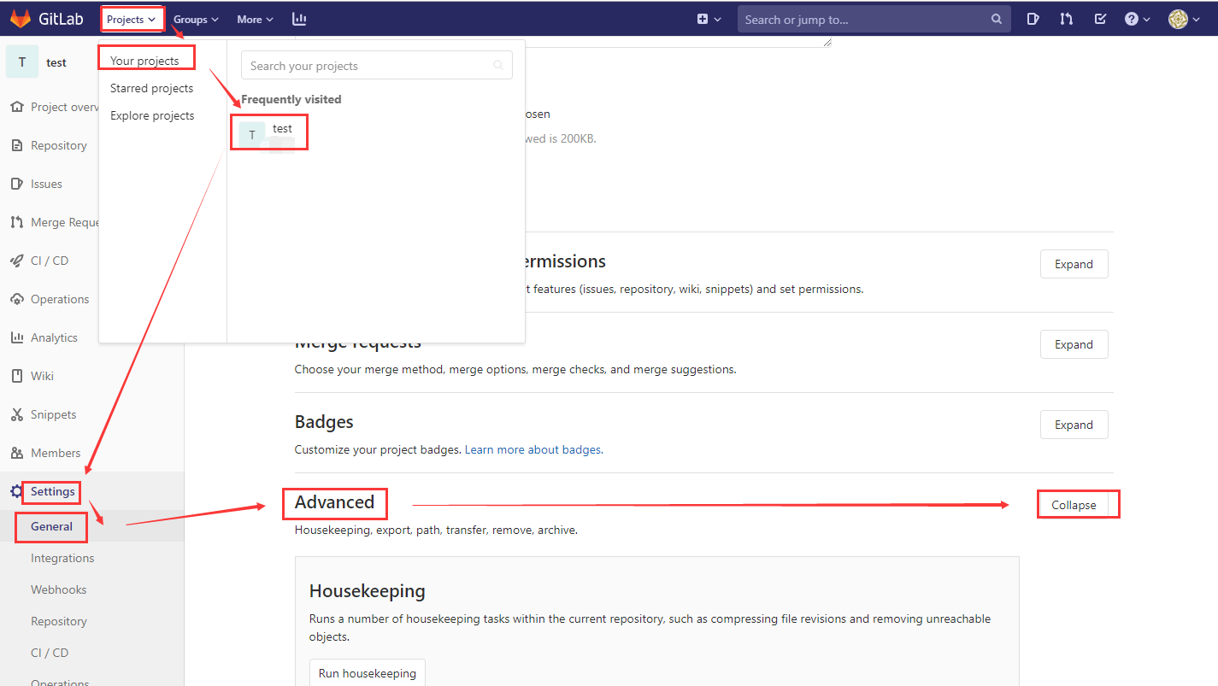Open Snippets in the sidebar
1218x686 pixels.
pyautogui.click(x=53, y=414)
